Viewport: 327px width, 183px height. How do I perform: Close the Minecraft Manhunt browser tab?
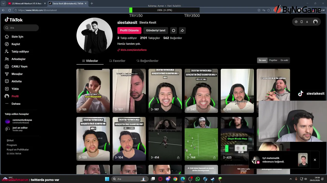tap(45, 4)
